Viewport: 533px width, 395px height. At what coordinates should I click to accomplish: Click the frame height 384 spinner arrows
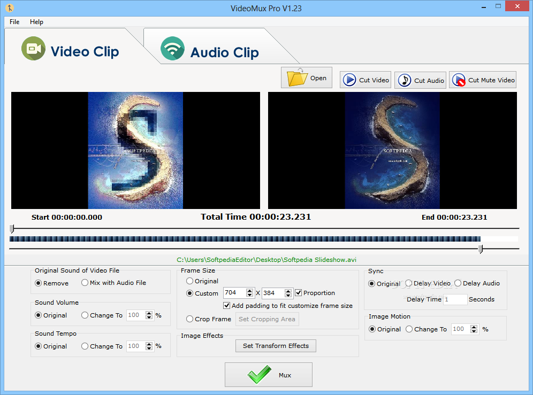tap(288, 293)
